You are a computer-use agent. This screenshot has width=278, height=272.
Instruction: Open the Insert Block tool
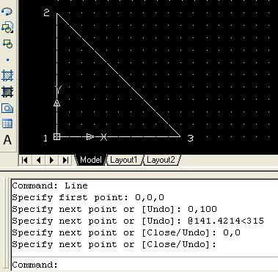[x=7, y=27]
